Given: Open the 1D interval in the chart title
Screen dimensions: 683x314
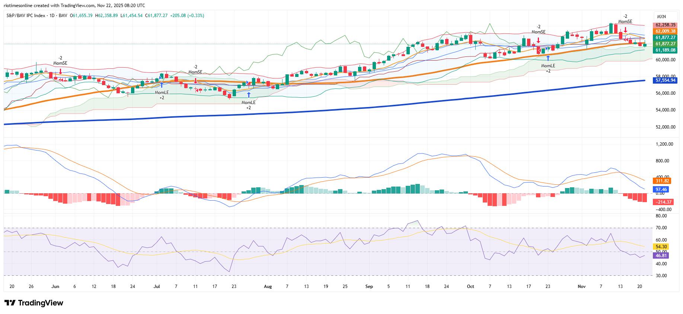Looking at the screenshot, I should [52, 16].
